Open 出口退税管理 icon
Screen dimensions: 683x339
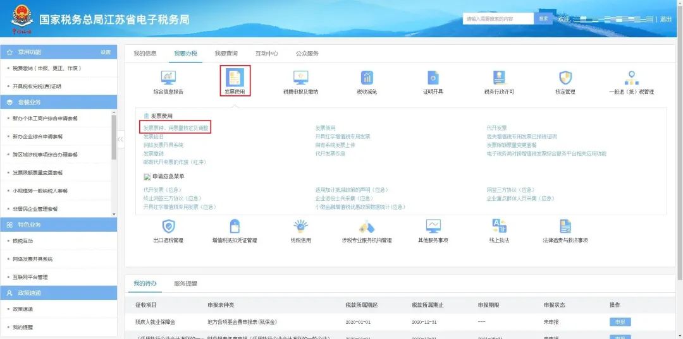tap(168, 227)
